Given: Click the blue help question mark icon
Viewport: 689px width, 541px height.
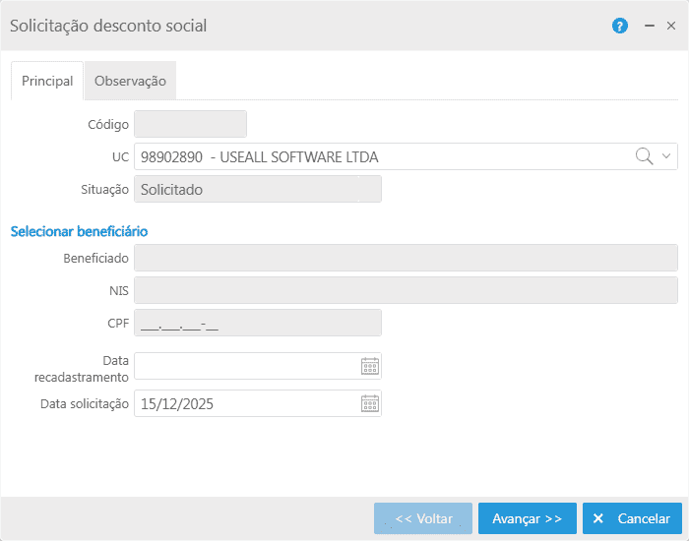Looking at the screenshot, I should click(619, 27).
